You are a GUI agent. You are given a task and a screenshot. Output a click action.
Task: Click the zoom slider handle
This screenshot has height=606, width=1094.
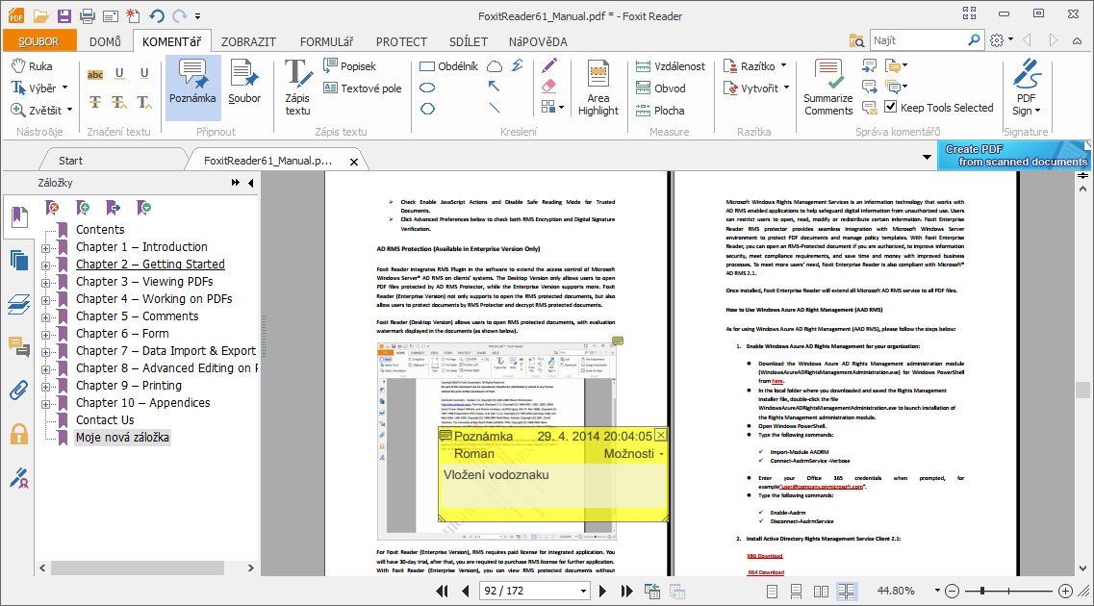(x=982, y=591)
